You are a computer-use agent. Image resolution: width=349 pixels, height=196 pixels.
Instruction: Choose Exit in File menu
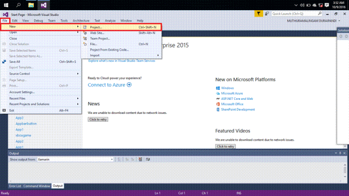(x=41, y=111)
